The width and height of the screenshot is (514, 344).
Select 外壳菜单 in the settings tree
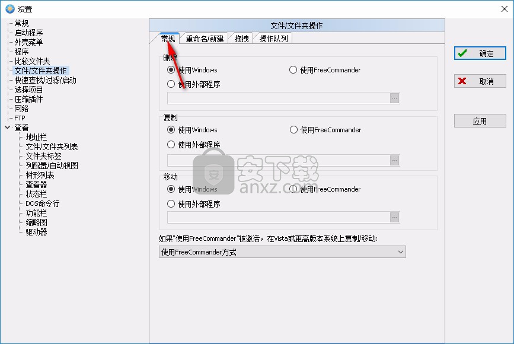(x=29, y=42)
